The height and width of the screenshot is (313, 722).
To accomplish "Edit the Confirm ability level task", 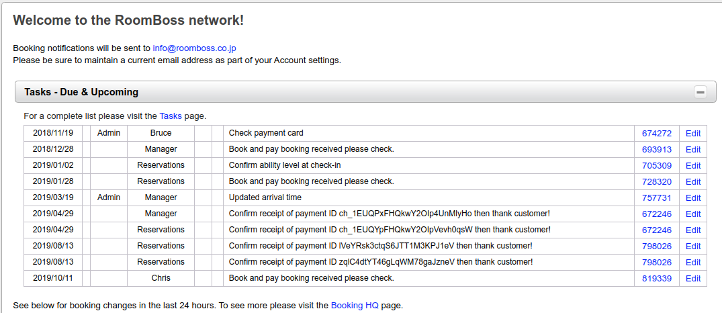I will pyautogui.click(x=693, y=166).
